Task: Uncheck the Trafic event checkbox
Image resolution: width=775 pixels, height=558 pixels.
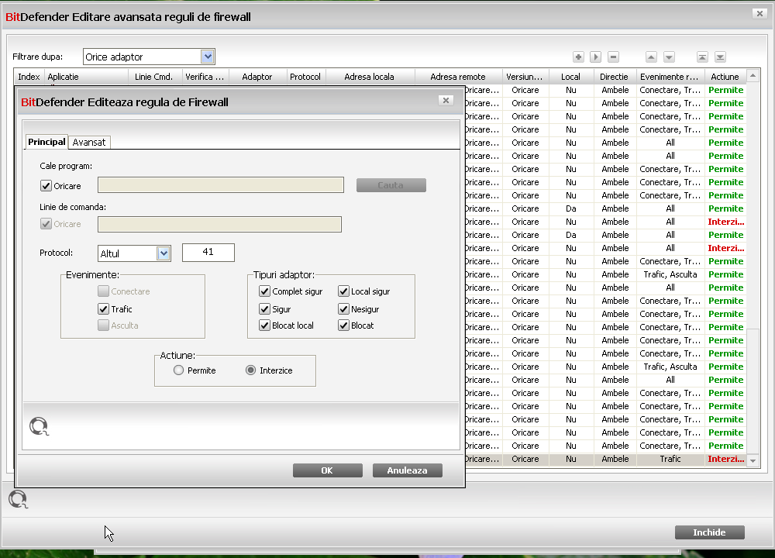Action: [103, 309]
